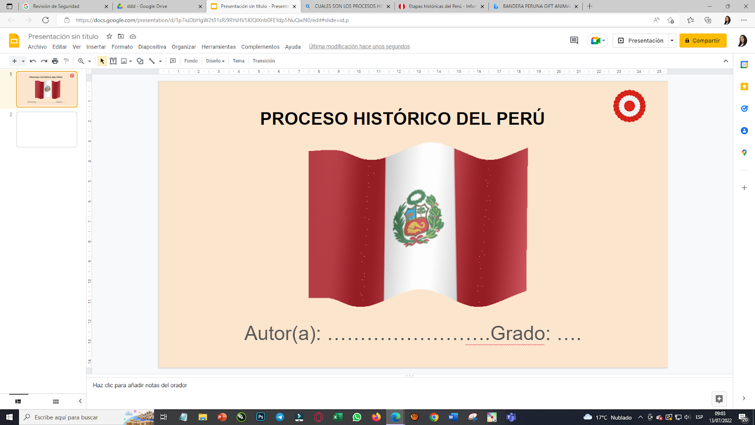This screenshot has width=755, height=425.
Task: Open the last modification history link
Action: point(359,47)
